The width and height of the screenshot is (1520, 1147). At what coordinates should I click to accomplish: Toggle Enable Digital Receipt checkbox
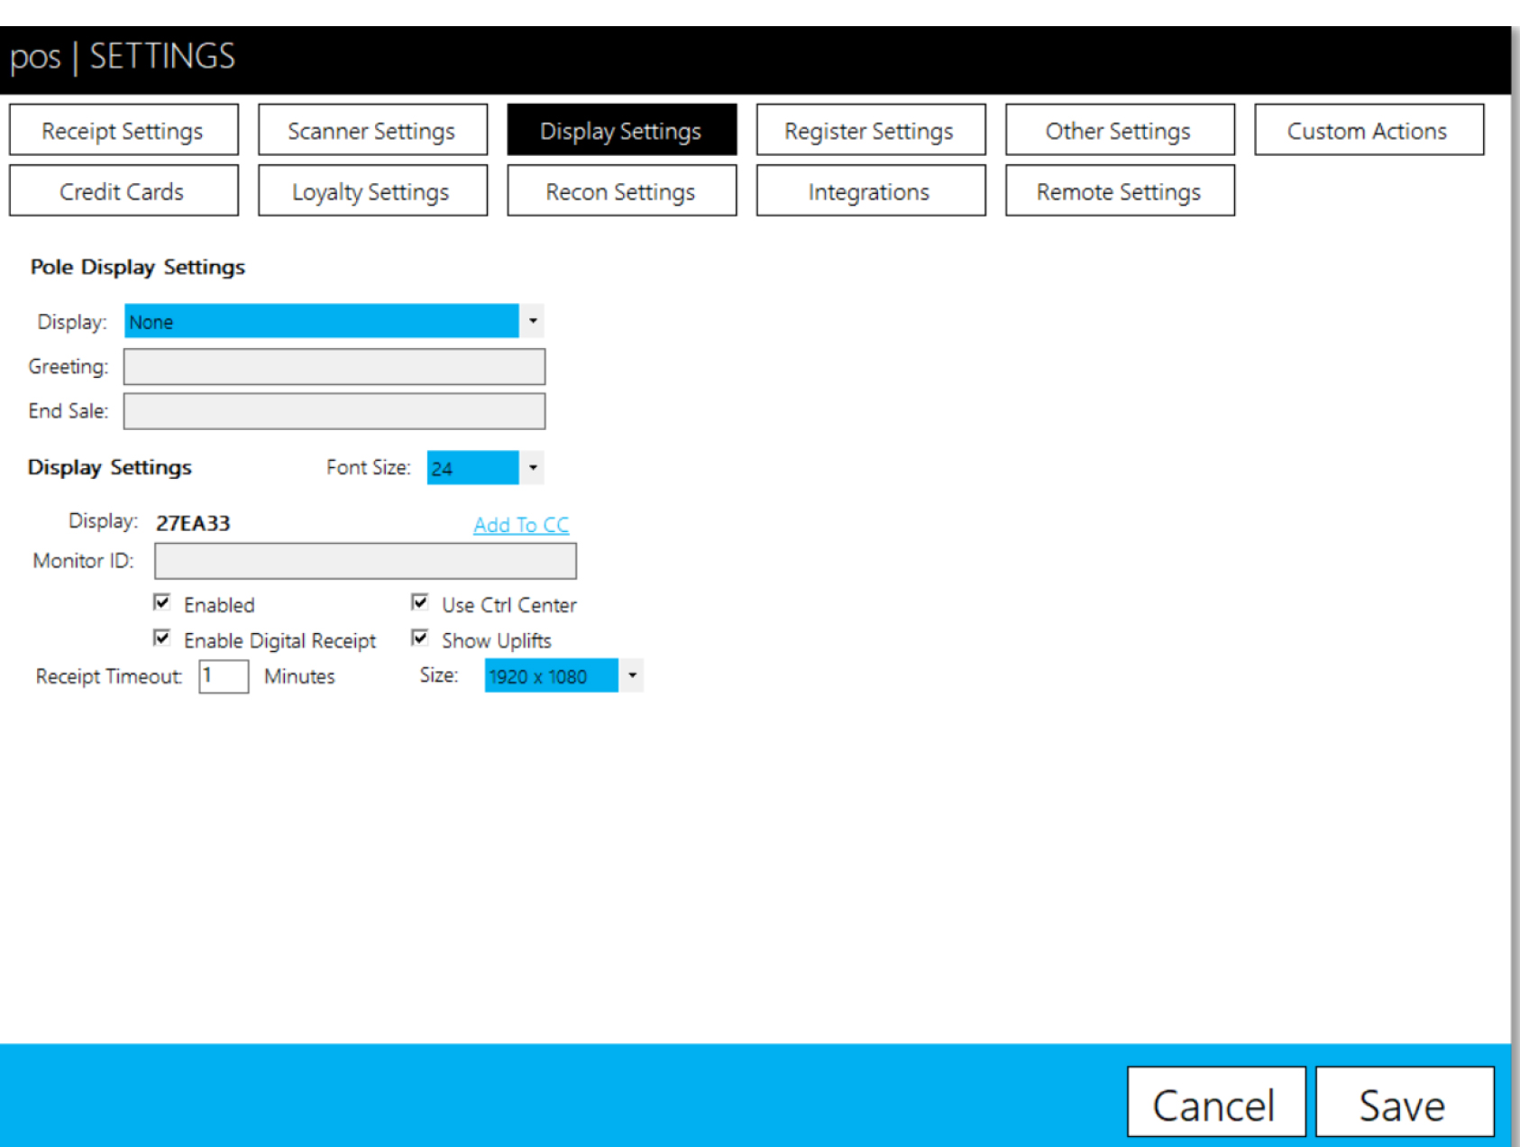162,638
